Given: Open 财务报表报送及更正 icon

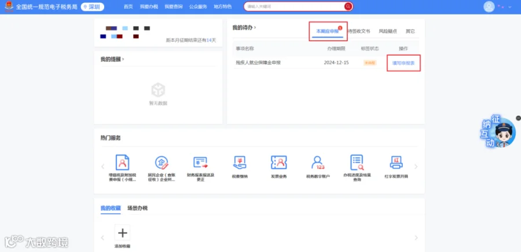Looking at the screenshot, I should 200,163.
